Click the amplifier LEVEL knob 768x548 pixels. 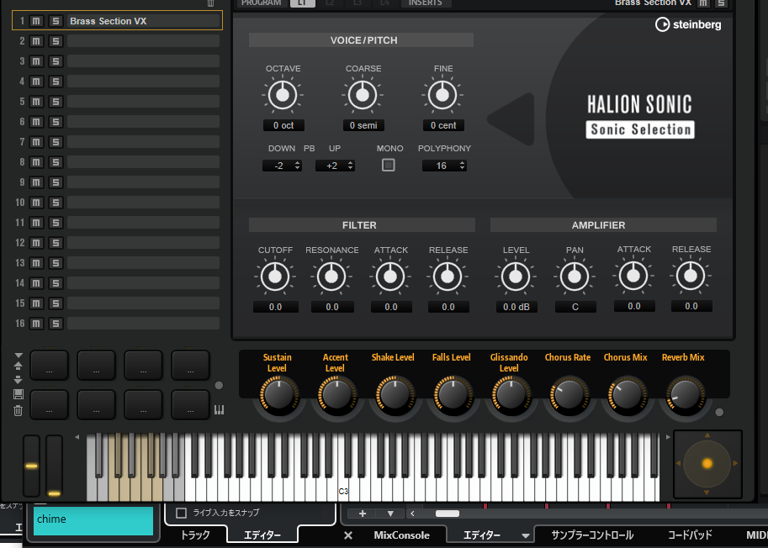coord(516,277)
